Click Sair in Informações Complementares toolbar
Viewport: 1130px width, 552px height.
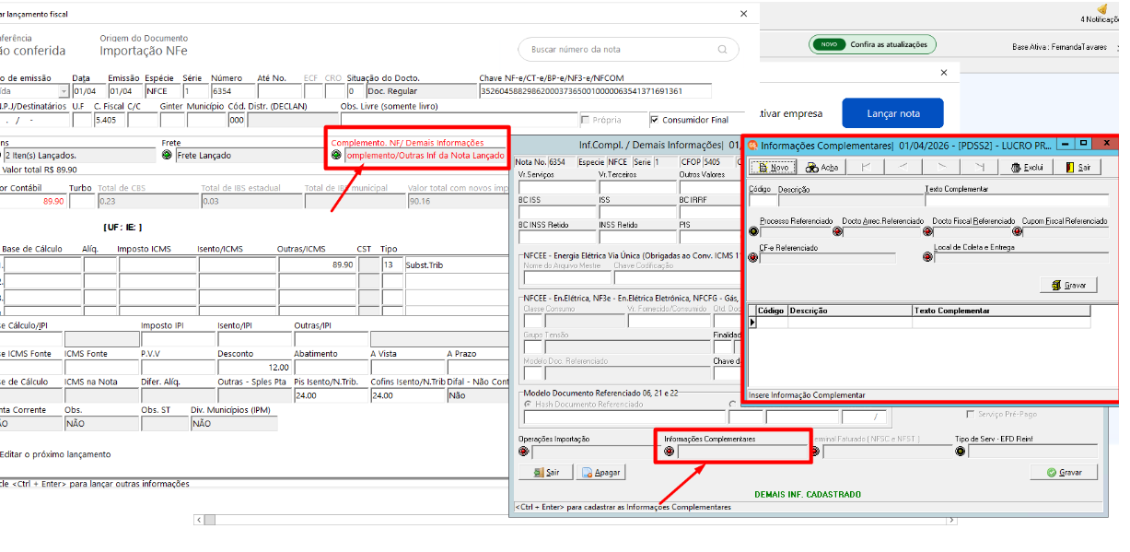pos(1078,168)
